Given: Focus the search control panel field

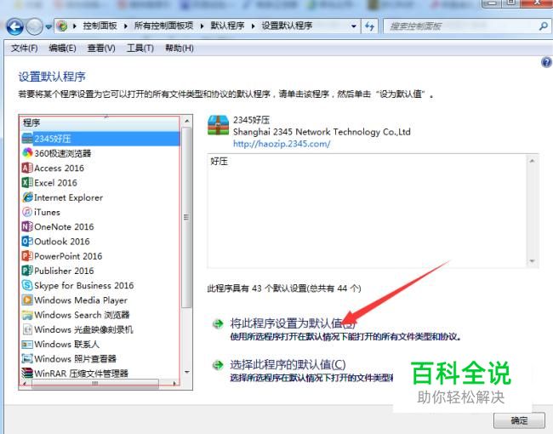Looking at the screenshot, I should (x=461, y=26).
